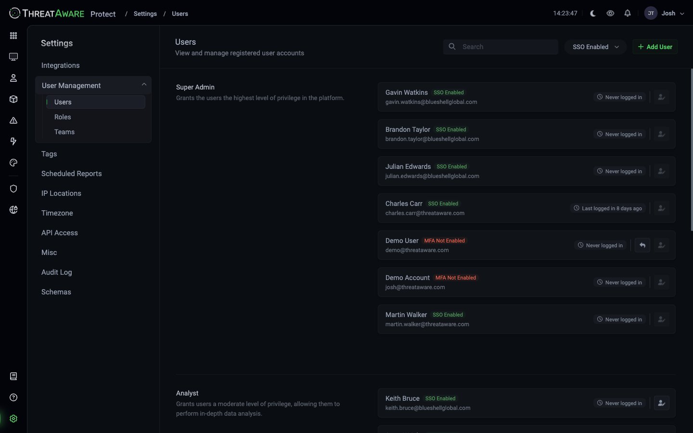Open the cube software icon in sidebar
The height and width of the screenshot is (433, 693).
13,99
